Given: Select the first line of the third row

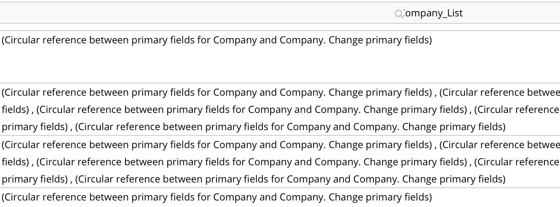Looking at the screenshot, I should click(x=281, y=145).
